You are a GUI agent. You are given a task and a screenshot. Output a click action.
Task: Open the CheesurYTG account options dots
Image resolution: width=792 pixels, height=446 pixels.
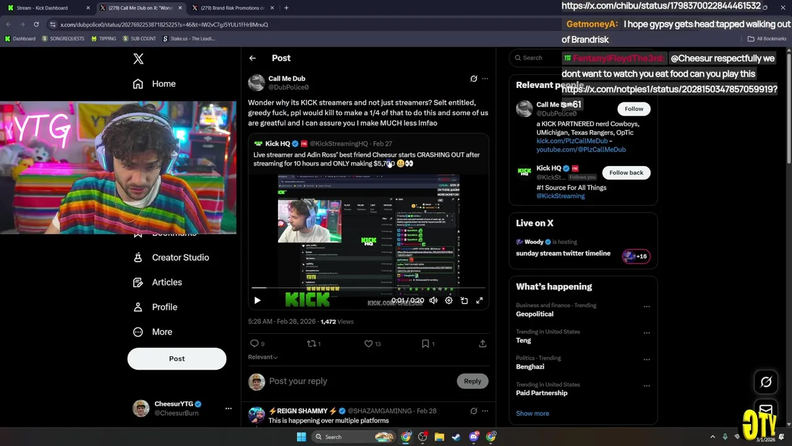point(228,408)
